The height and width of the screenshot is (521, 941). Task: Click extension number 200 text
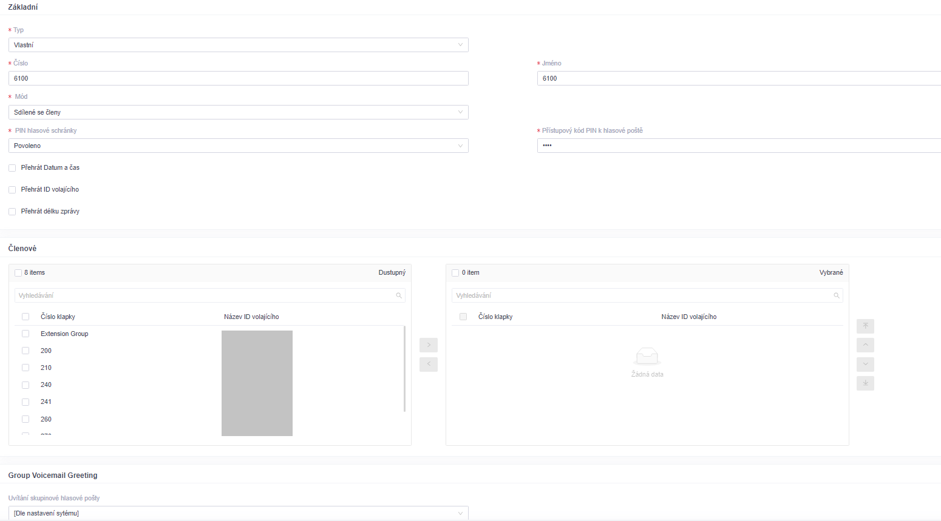click(46, 351)
